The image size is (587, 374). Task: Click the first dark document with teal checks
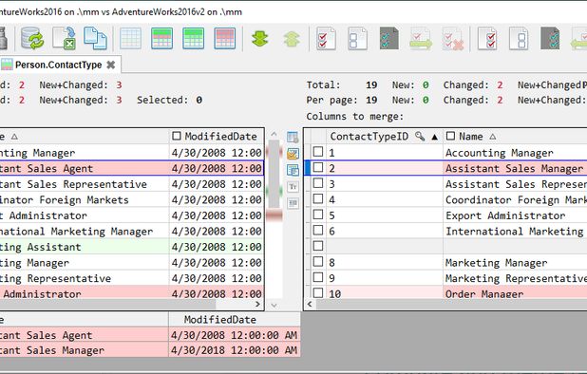click(389, 38)
